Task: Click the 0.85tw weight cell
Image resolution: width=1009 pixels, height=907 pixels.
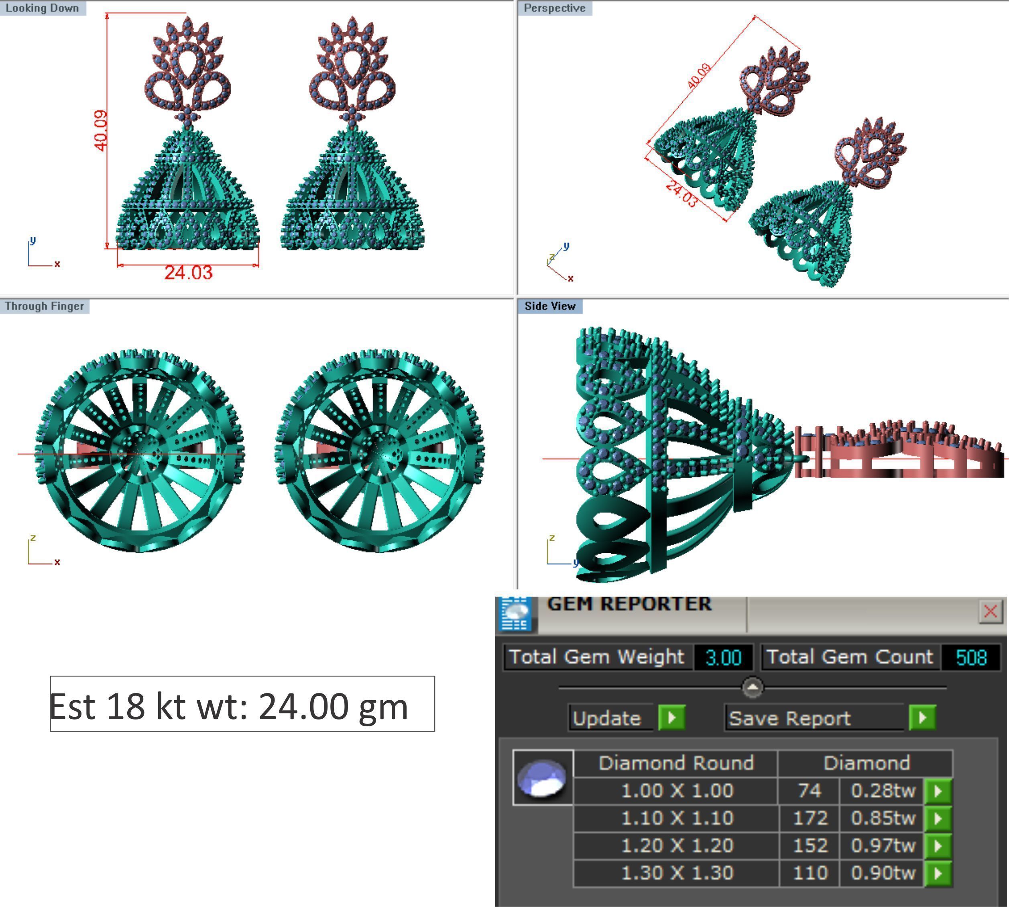Action: pyautogui.click(x=882, y=818)
